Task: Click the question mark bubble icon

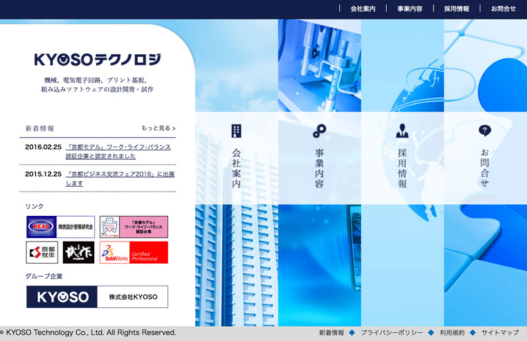Action: click(484, 131)
